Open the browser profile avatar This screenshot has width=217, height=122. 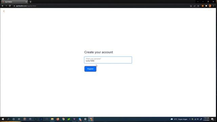210,6
